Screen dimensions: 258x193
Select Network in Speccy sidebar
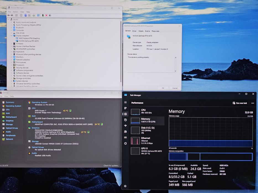(9, 139)
